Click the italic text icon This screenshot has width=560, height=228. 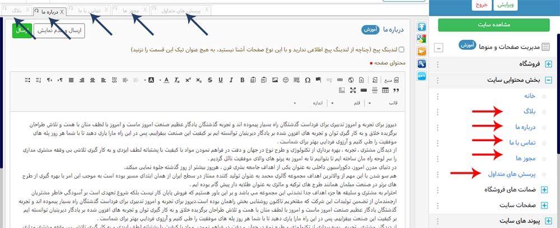(231, 80)
